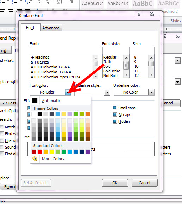Click the OK button

[115, 183]
